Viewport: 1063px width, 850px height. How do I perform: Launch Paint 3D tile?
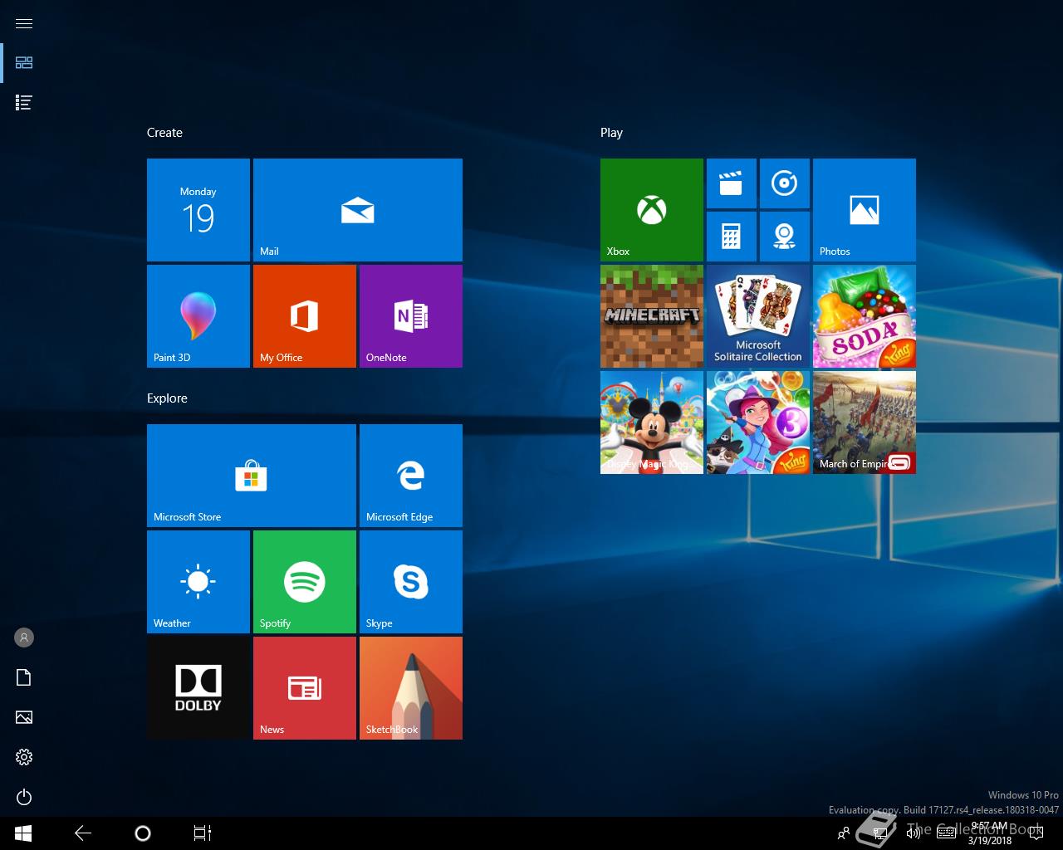click(198, 316)
